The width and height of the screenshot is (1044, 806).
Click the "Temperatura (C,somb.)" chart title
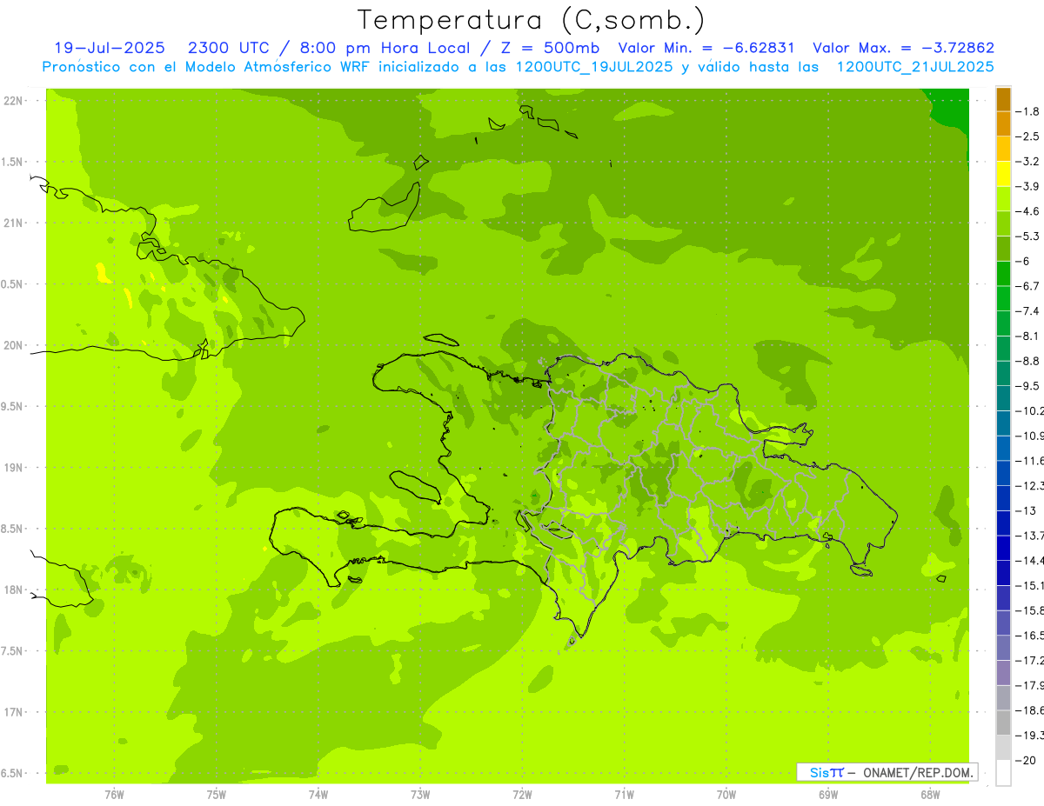(532, 20)
